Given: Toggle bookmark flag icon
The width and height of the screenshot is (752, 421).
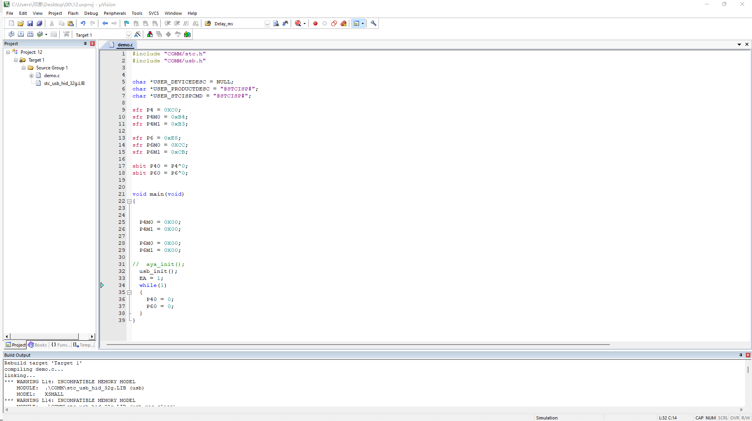Looking at the screenshot, I should click(x=126, y=23).
